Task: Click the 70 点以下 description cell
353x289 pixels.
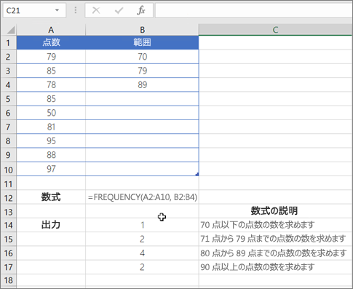Action: tap(275, 225)
